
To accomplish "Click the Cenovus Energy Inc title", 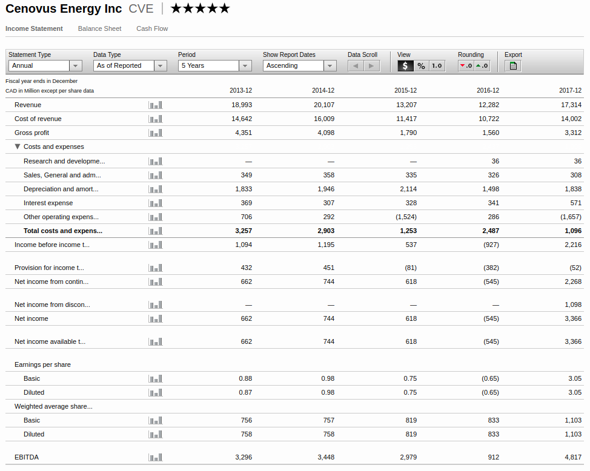I will click(x=64, y=8).
